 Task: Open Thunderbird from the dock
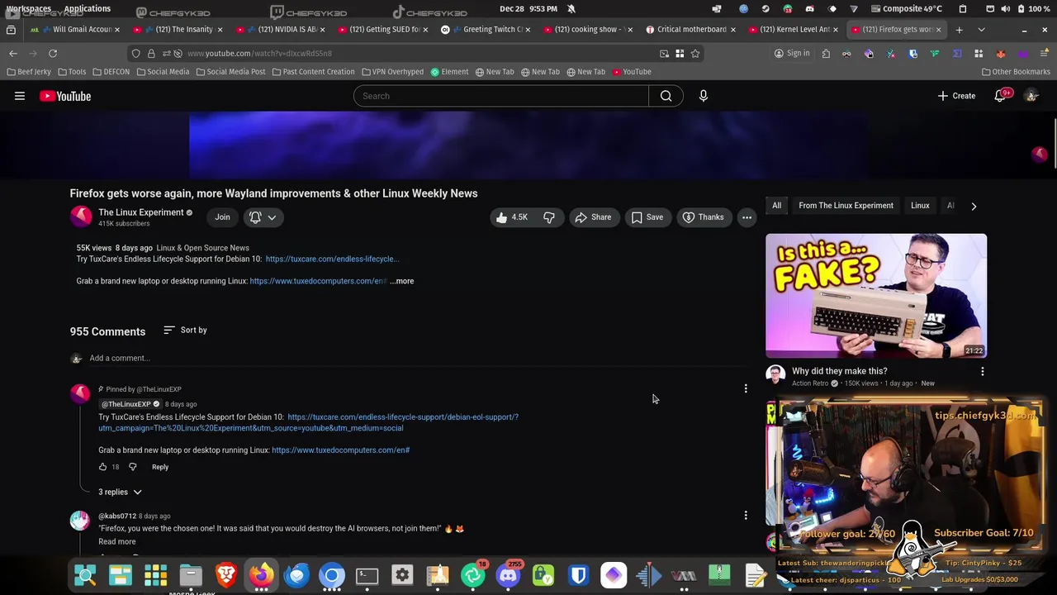(296, 575)
